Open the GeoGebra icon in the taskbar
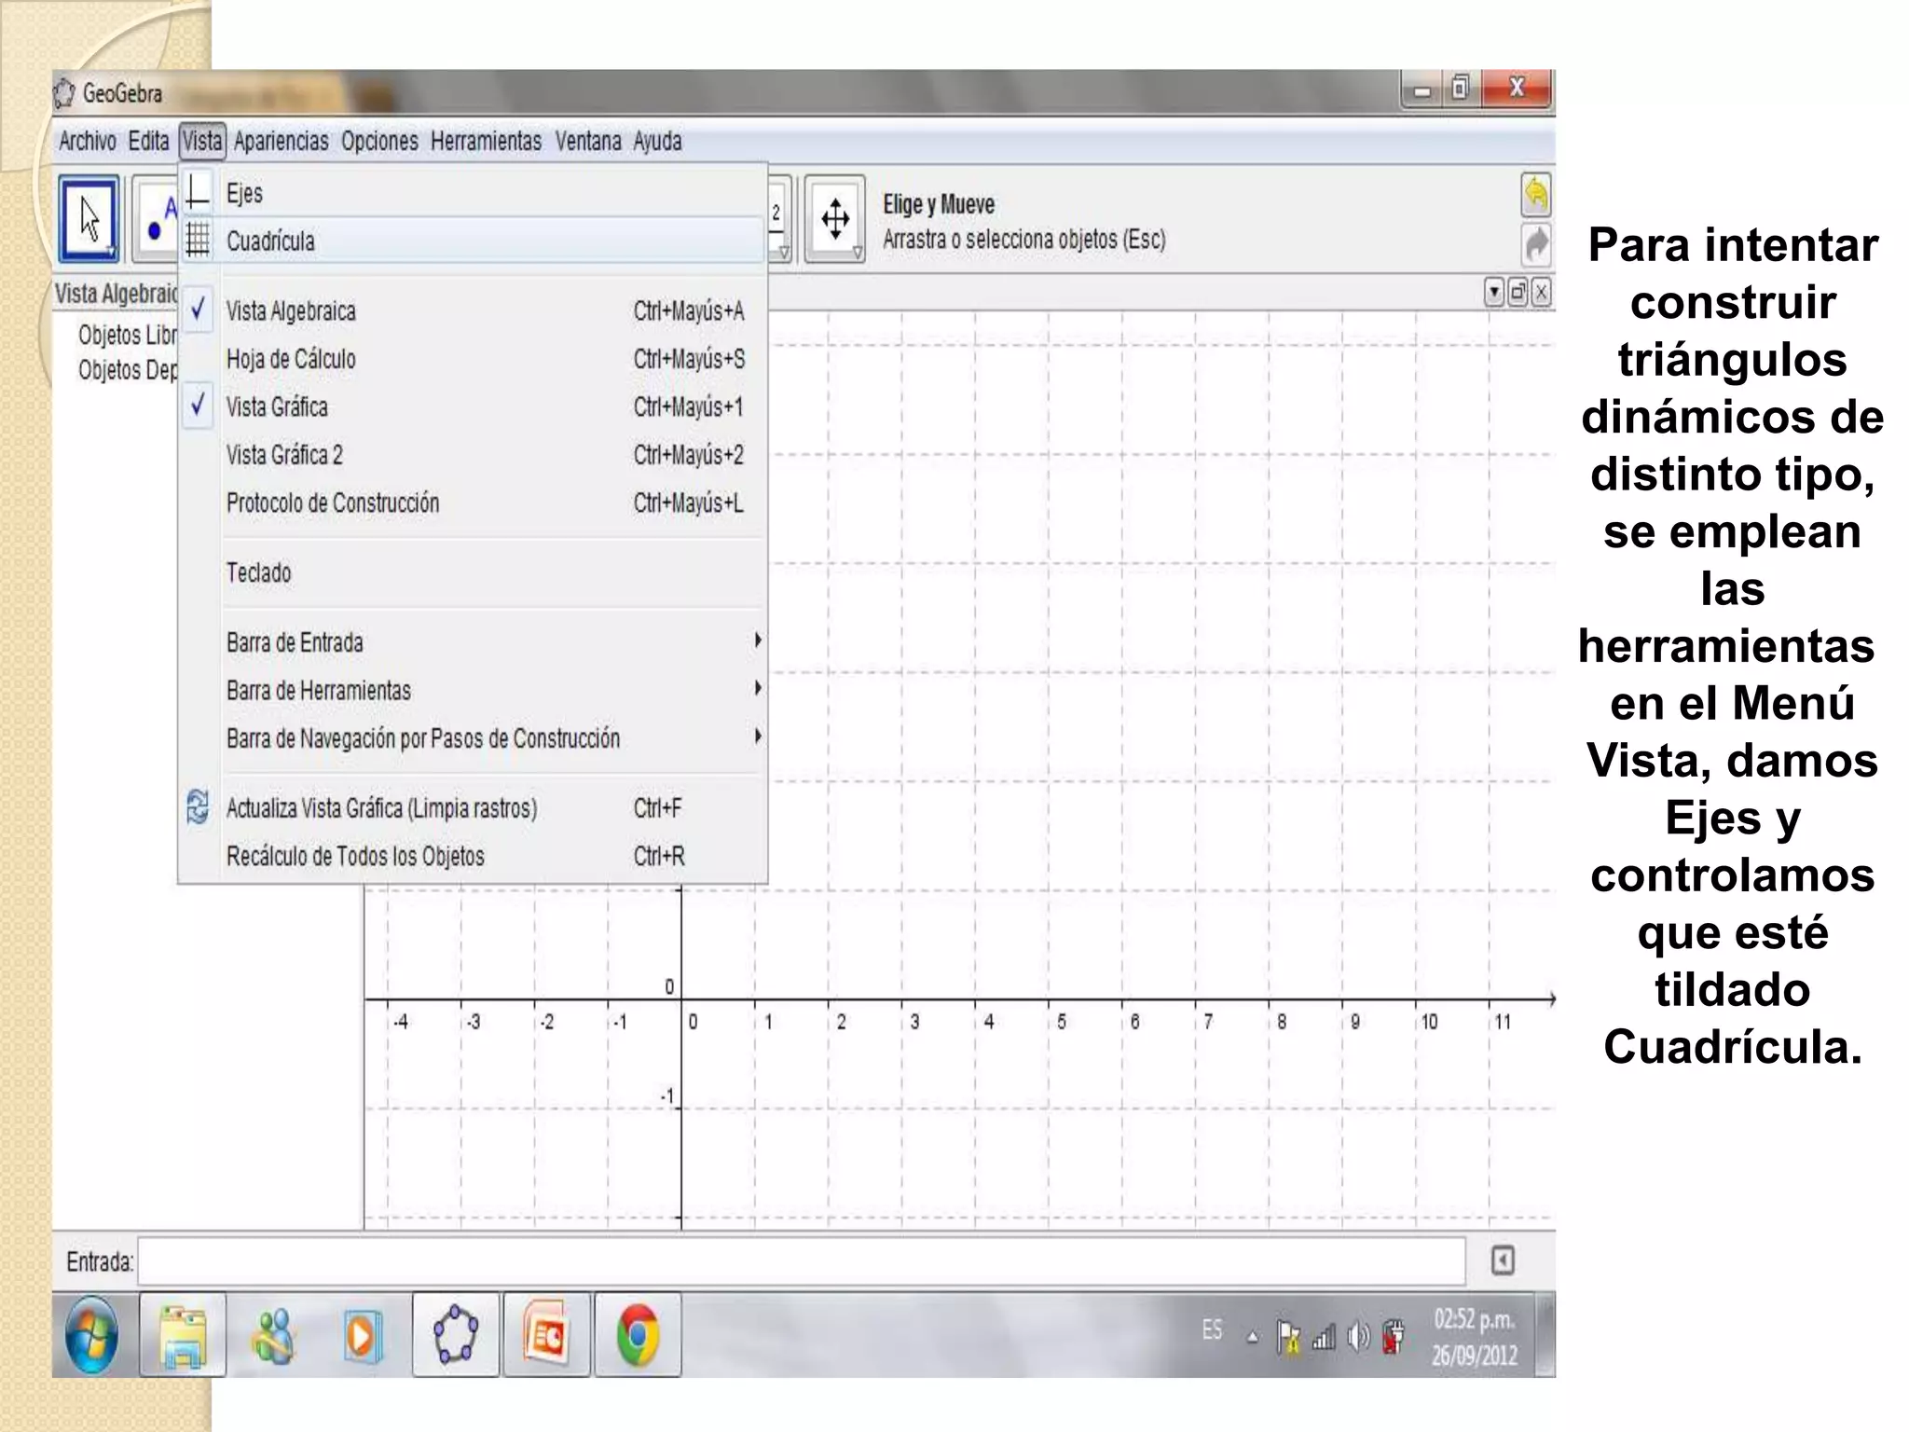1909x1432 pixels. click(x=456, y=1334)
